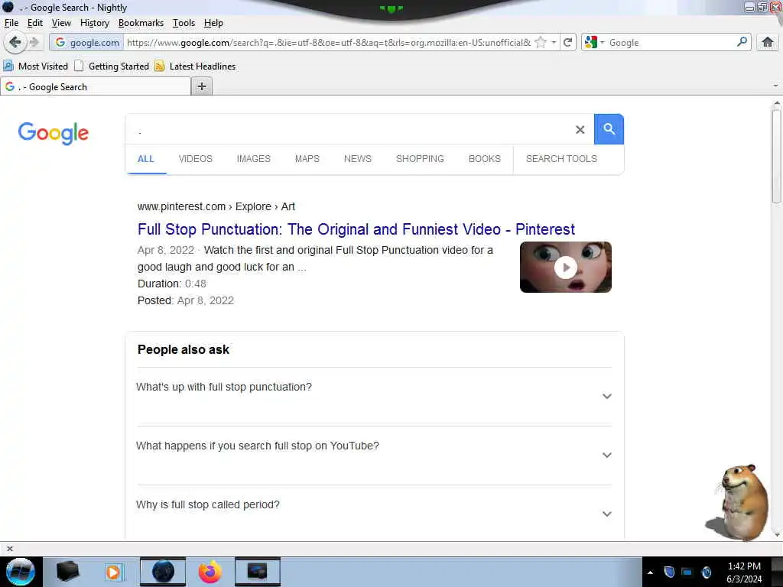783x587 pixels.
Task: Select the '. - Google Search' tab
Action: pos(96,86)
